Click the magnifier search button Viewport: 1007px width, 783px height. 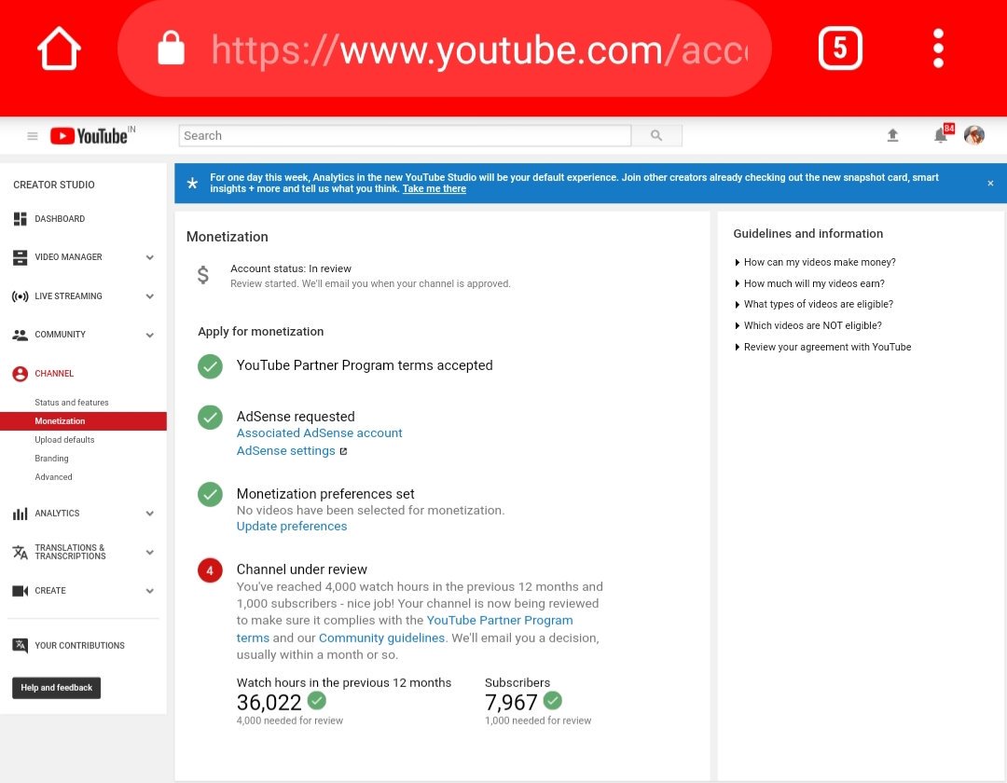pos(656,135)
